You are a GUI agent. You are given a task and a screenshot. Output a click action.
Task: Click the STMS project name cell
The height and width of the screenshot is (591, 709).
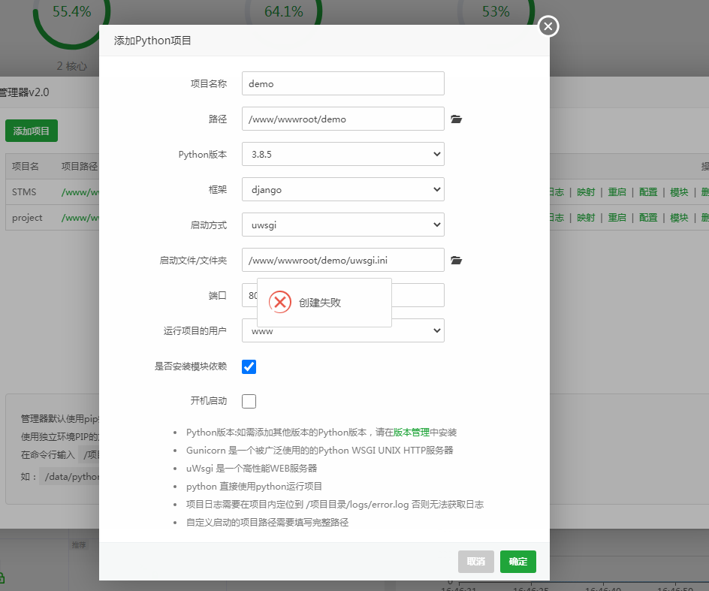pyautogui.click(x=24, y=192)
